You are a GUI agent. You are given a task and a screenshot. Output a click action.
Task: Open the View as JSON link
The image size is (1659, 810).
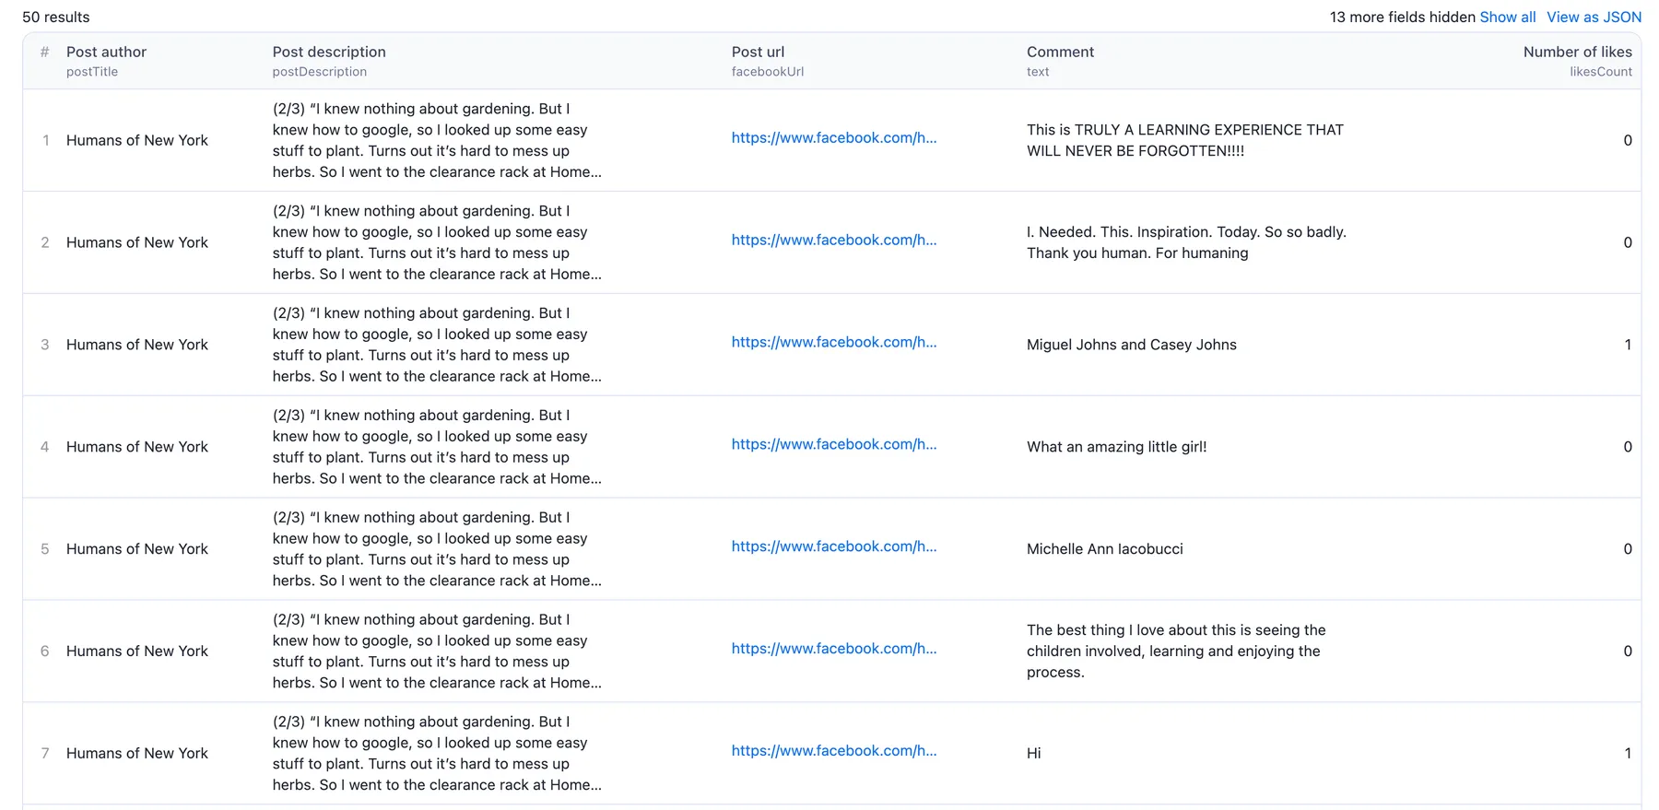pyautogui.click(x=1594, y=17)
